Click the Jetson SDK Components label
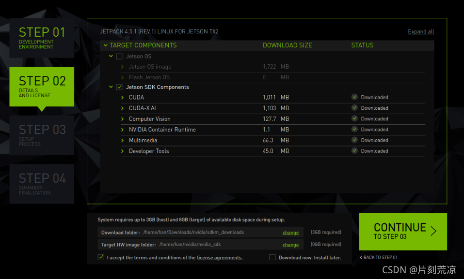This screenshot has height=279, width=464. click(x=158, y=87)
